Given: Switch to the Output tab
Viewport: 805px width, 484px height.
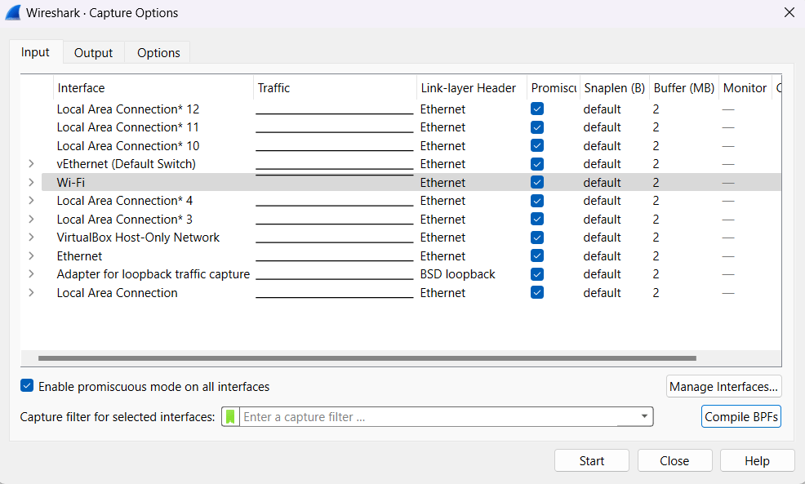Looking at the screenshot, I should point(93,51).
